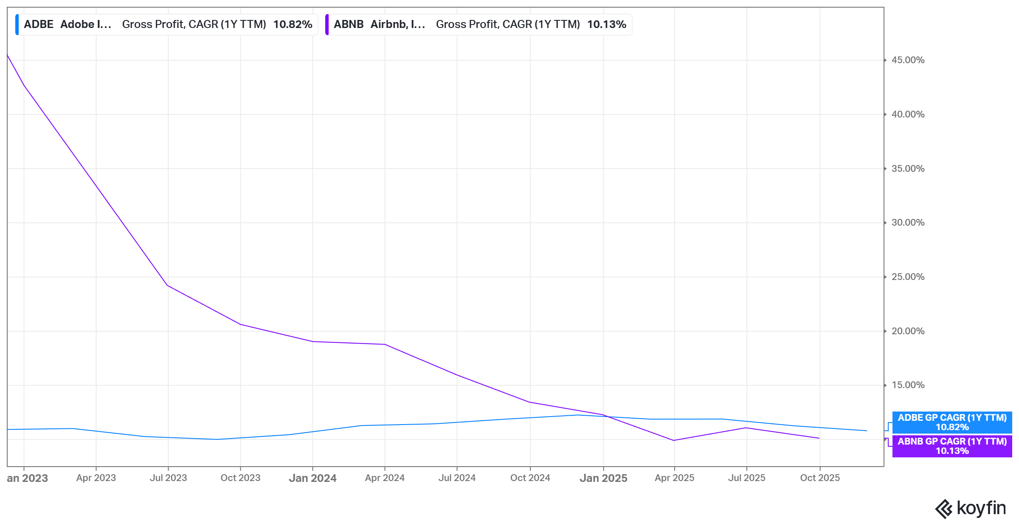Click the Jan 2024 axis label
1019x526 pixels.
[x=312, y=478]
